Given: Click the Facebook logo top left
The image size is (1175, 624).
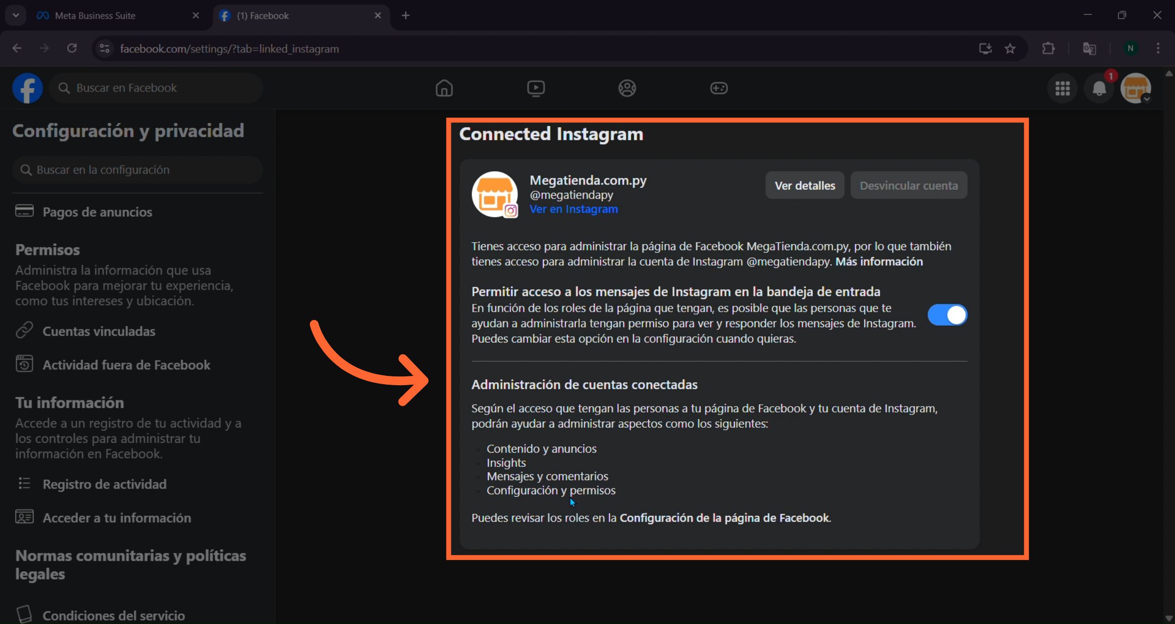Looking at the screenshot, I should 27,88.
